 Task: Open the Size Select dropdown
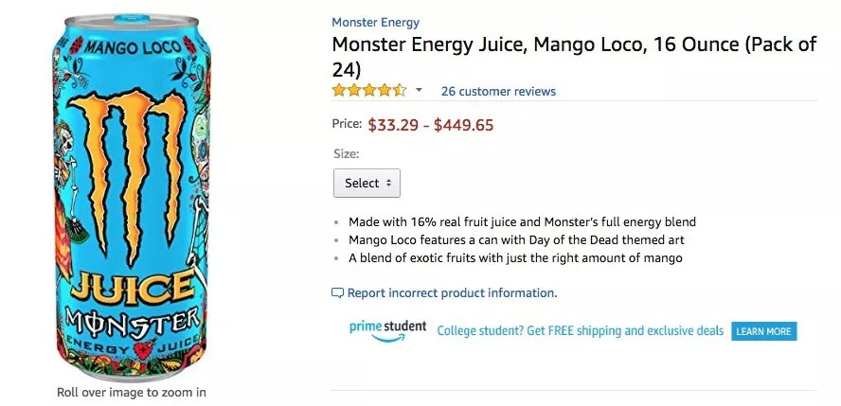pos(367,183)
